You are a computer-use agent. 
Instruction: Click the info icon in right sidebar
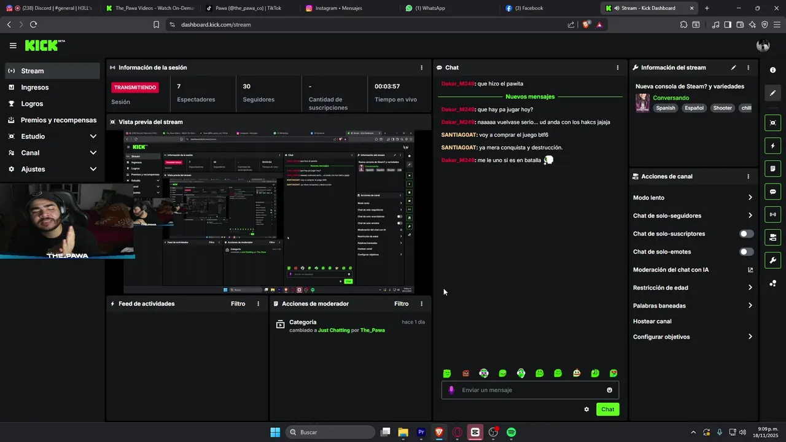point(772,70)
